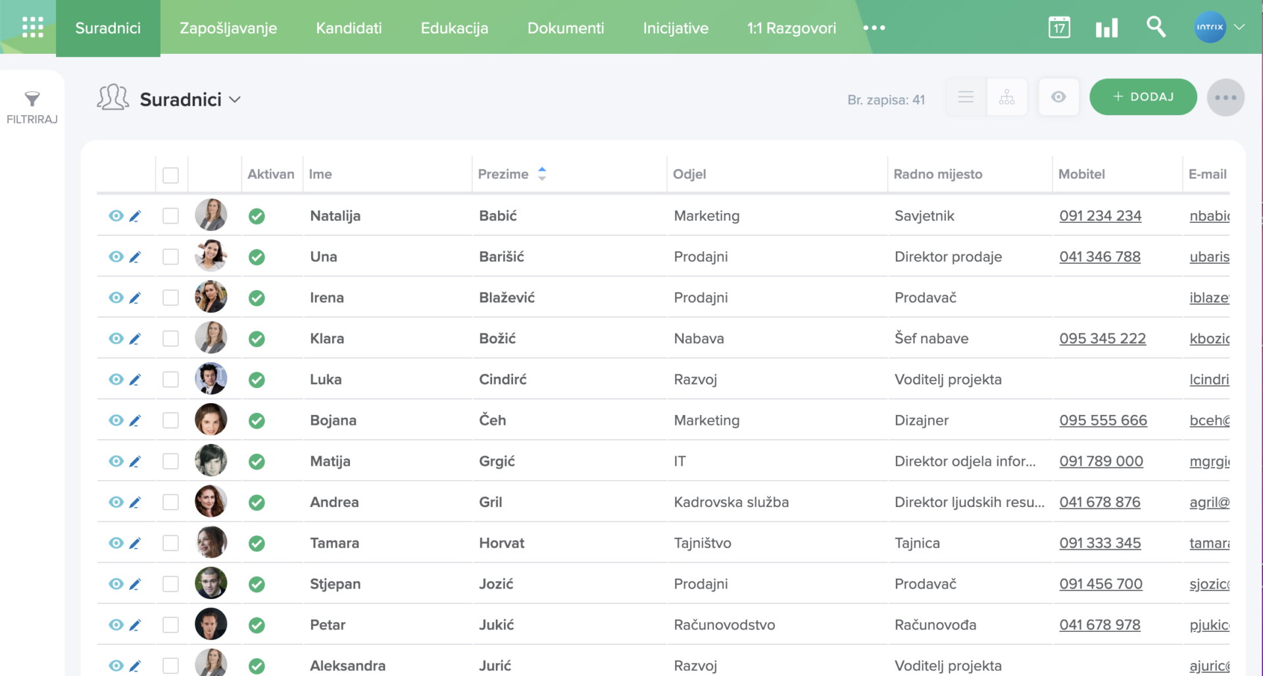Click Luka Cindirć's profile photo

tap(210, 379)
